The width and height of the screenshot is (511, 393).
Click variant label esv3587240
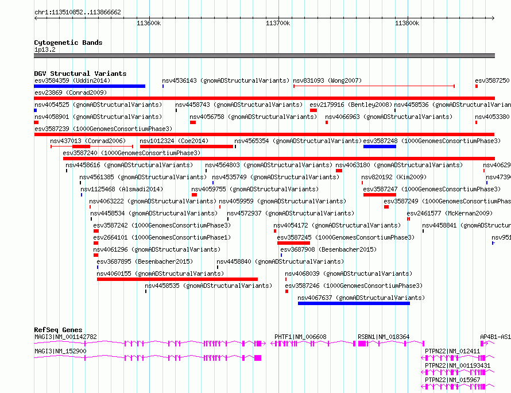(x=131, y=153)
